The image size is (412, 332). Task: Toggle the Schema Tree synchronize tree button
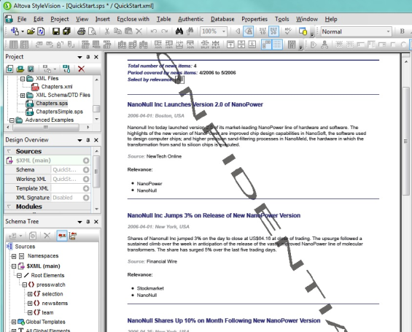[62, 236]
